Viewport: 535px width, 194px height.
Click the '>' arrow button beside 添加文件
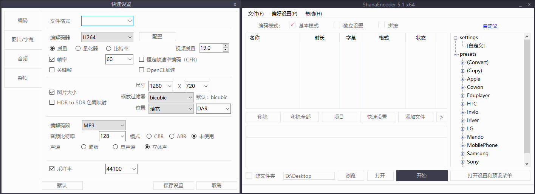click(x=441, y=117)
